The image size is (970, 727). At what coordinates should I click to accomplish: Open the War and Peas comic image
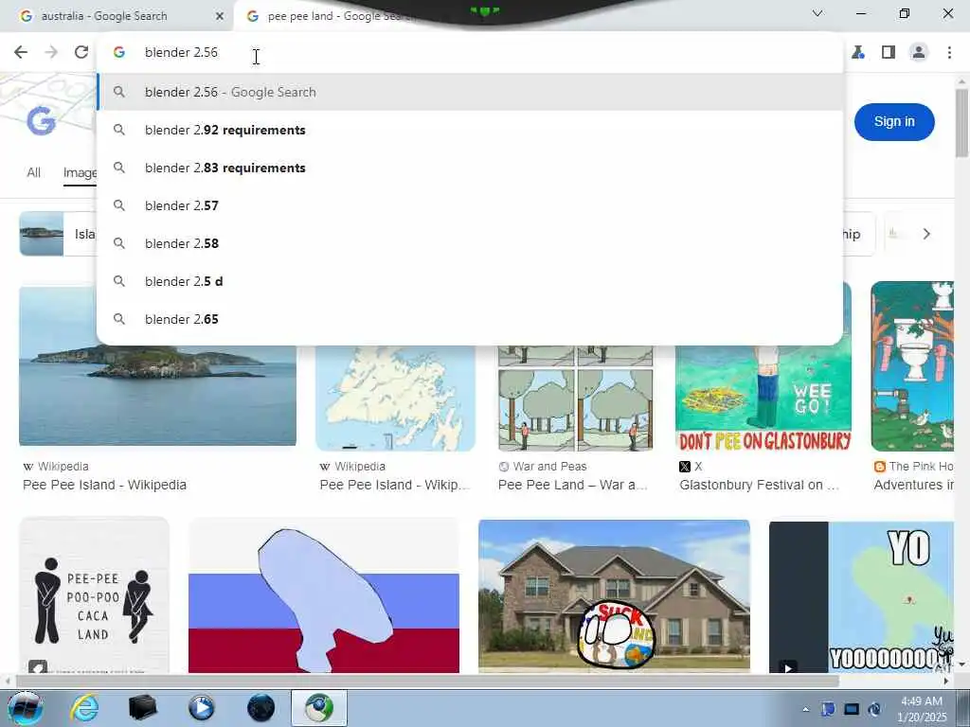click(x=575, y=399)
